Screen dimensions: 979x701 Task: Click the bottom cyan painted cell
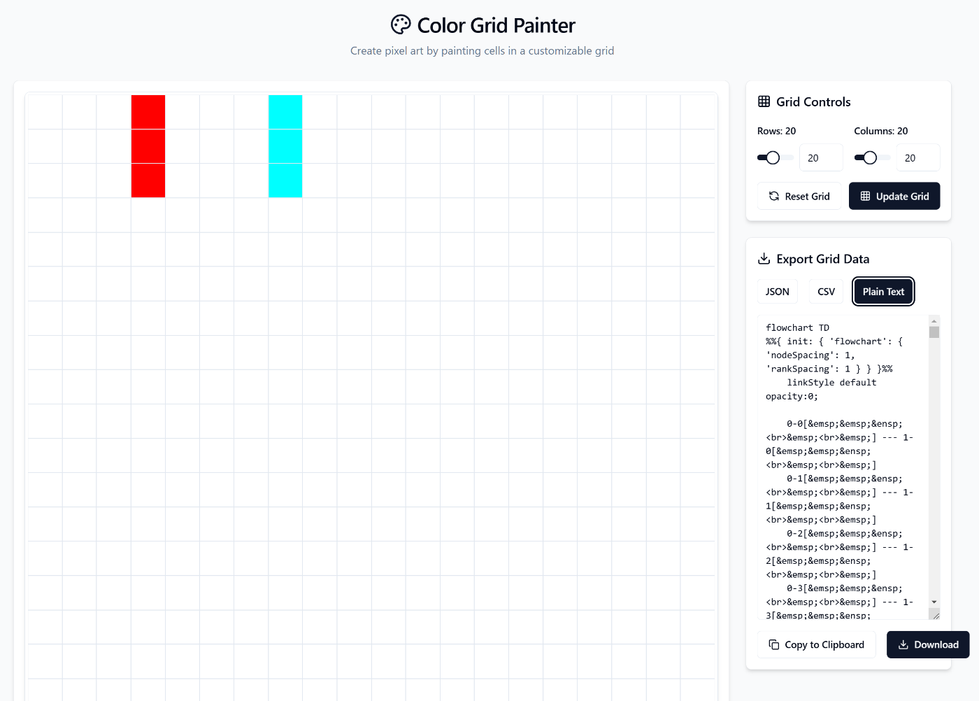285,180
